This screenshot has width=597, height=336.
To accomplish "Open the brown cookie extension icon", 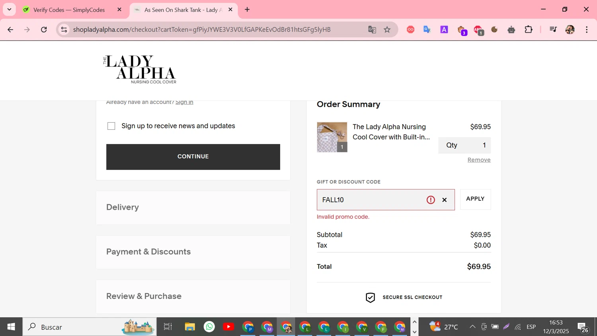I will pos(495,29).
